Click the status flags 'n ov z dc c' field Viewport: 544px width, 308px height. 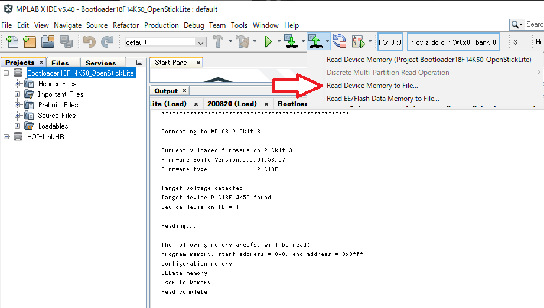click(453, 42)
